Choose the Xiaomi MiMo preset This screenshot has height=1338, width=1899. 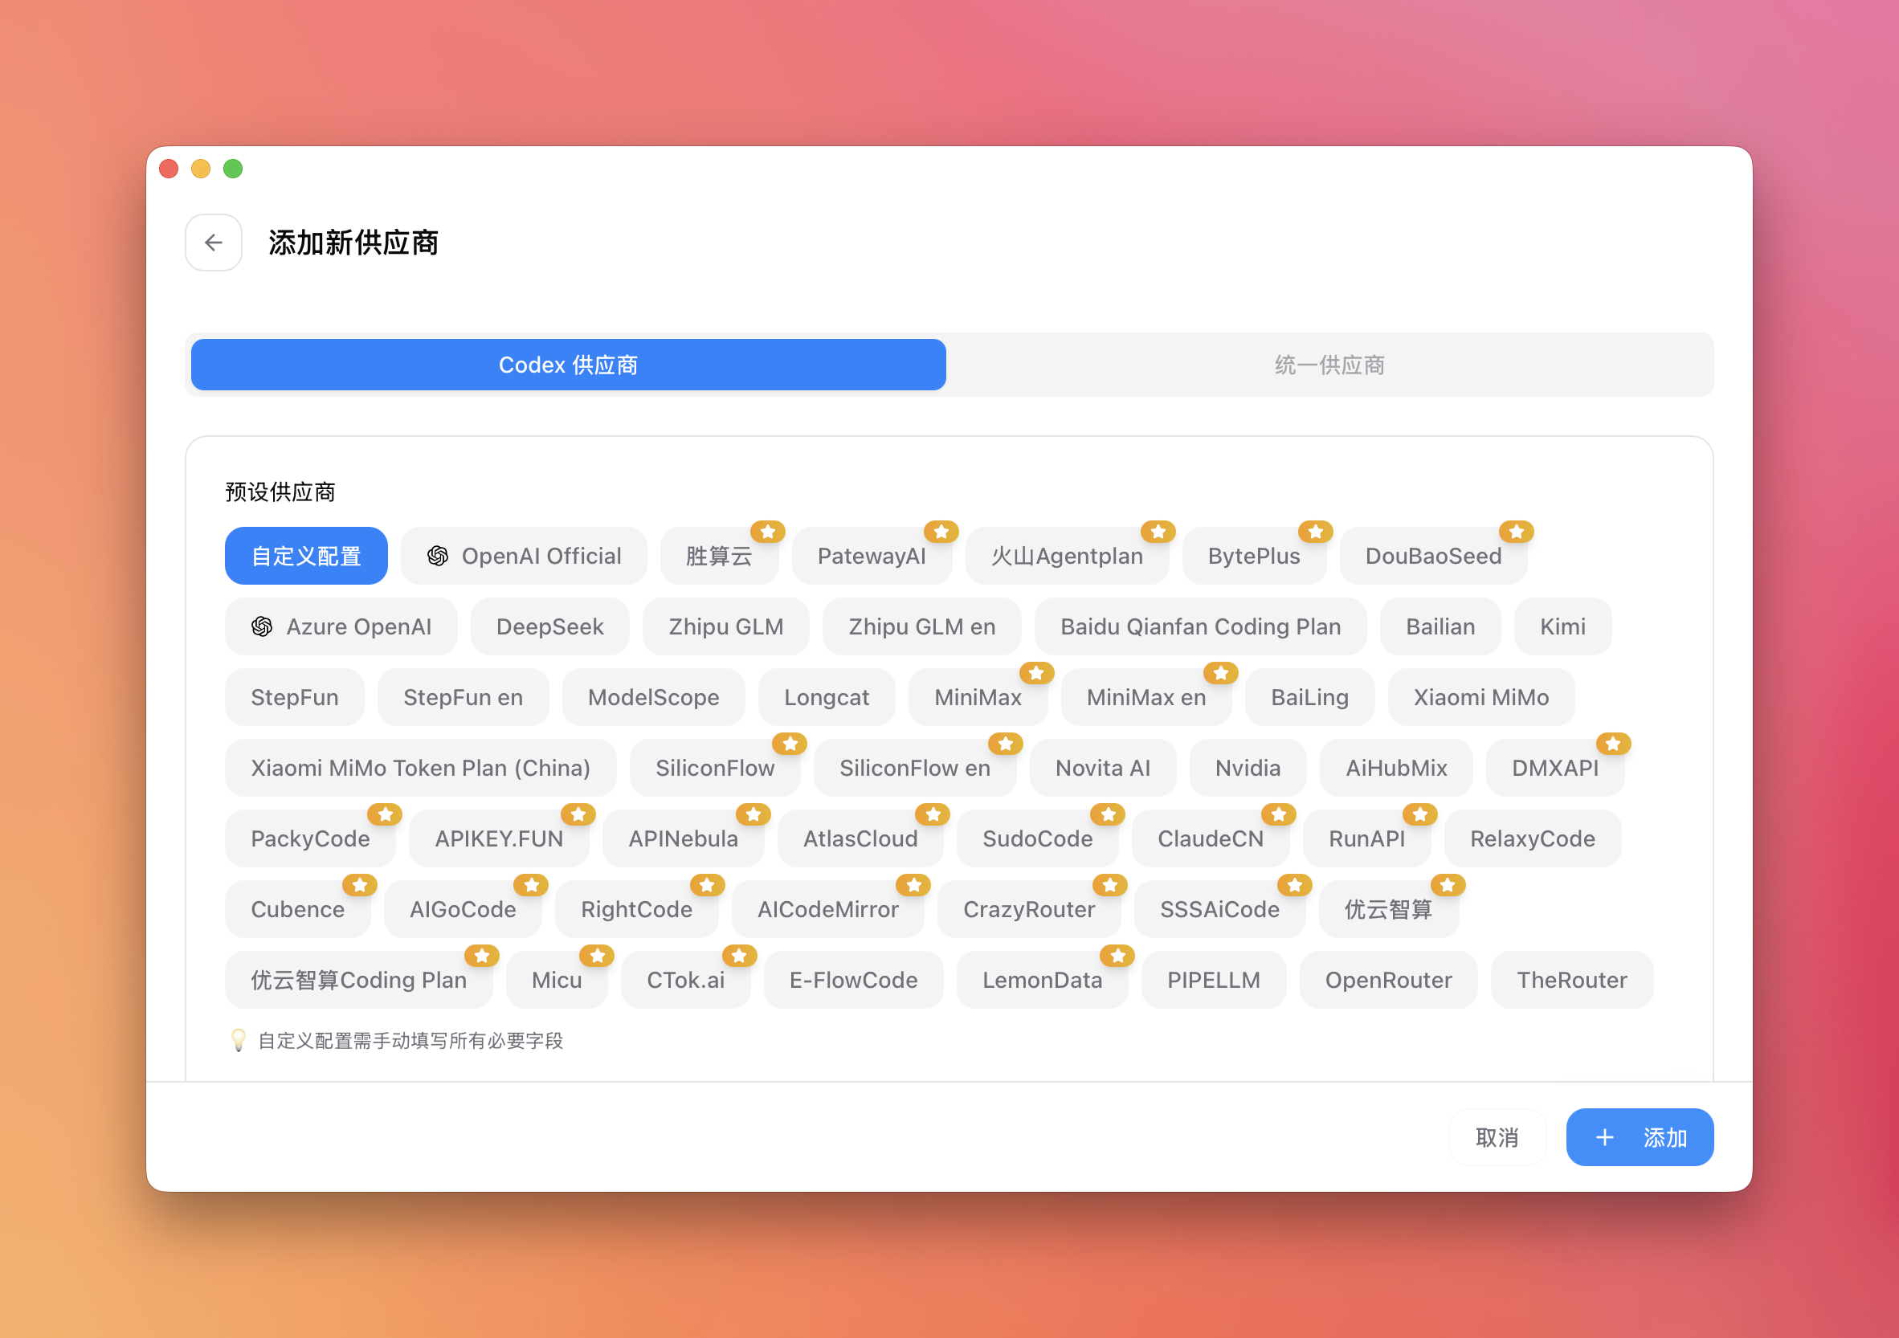point(1481,697)
